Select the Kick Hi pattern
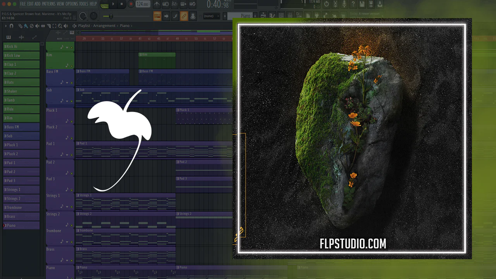Screen dimensions: 496x279 (x=21, y=46)
